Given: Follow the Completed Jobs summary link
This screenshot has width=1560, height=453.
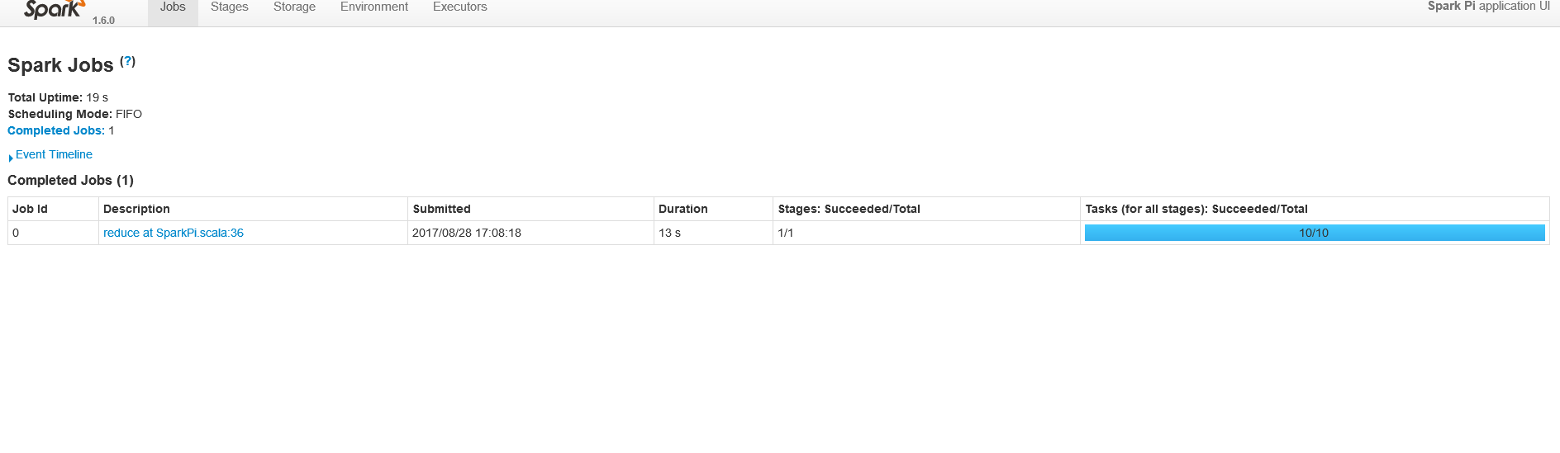Looking at the screenshot, I should [56, 130].
